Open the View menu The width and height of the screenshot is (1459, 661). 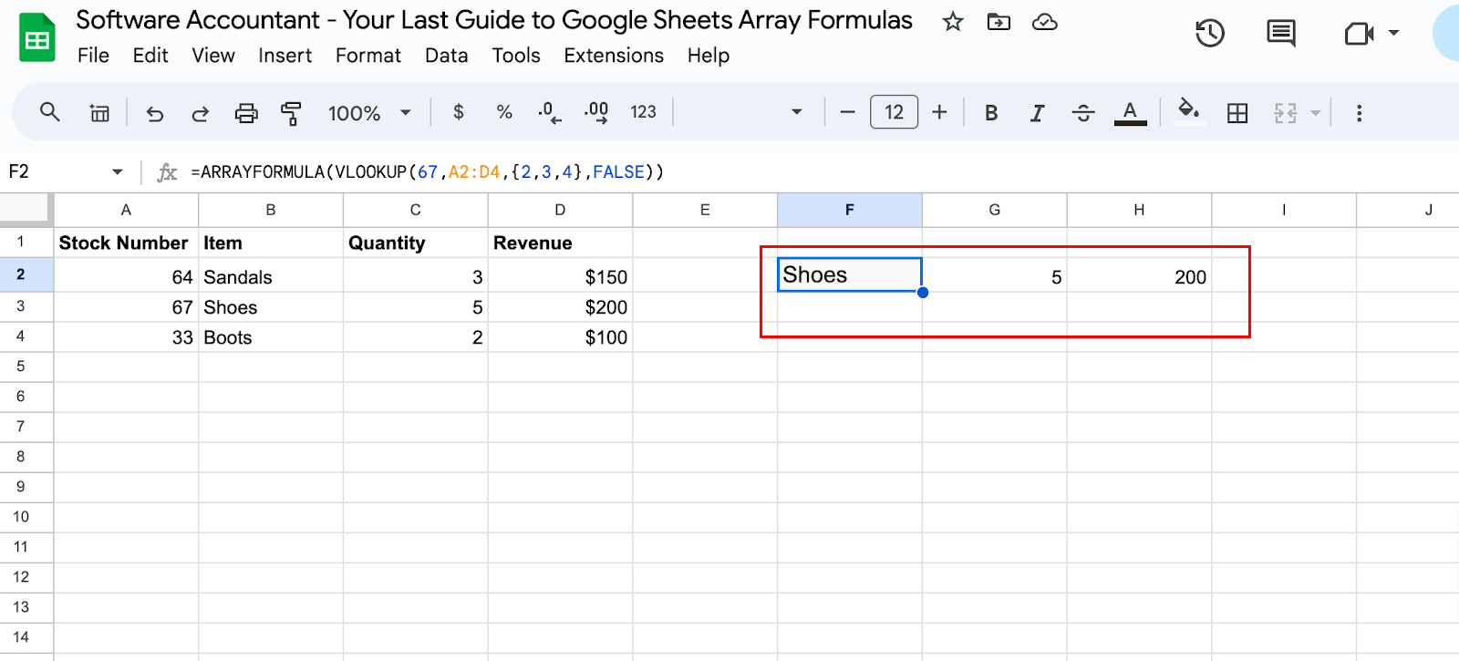213,56
